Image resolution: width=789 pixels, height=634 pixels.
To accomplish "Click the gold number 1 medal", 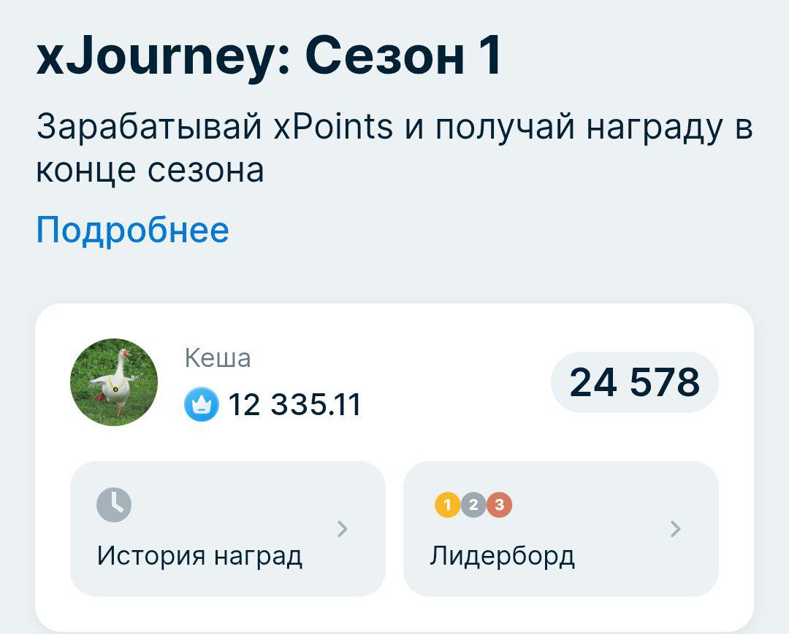I will [x=447, y=504].
